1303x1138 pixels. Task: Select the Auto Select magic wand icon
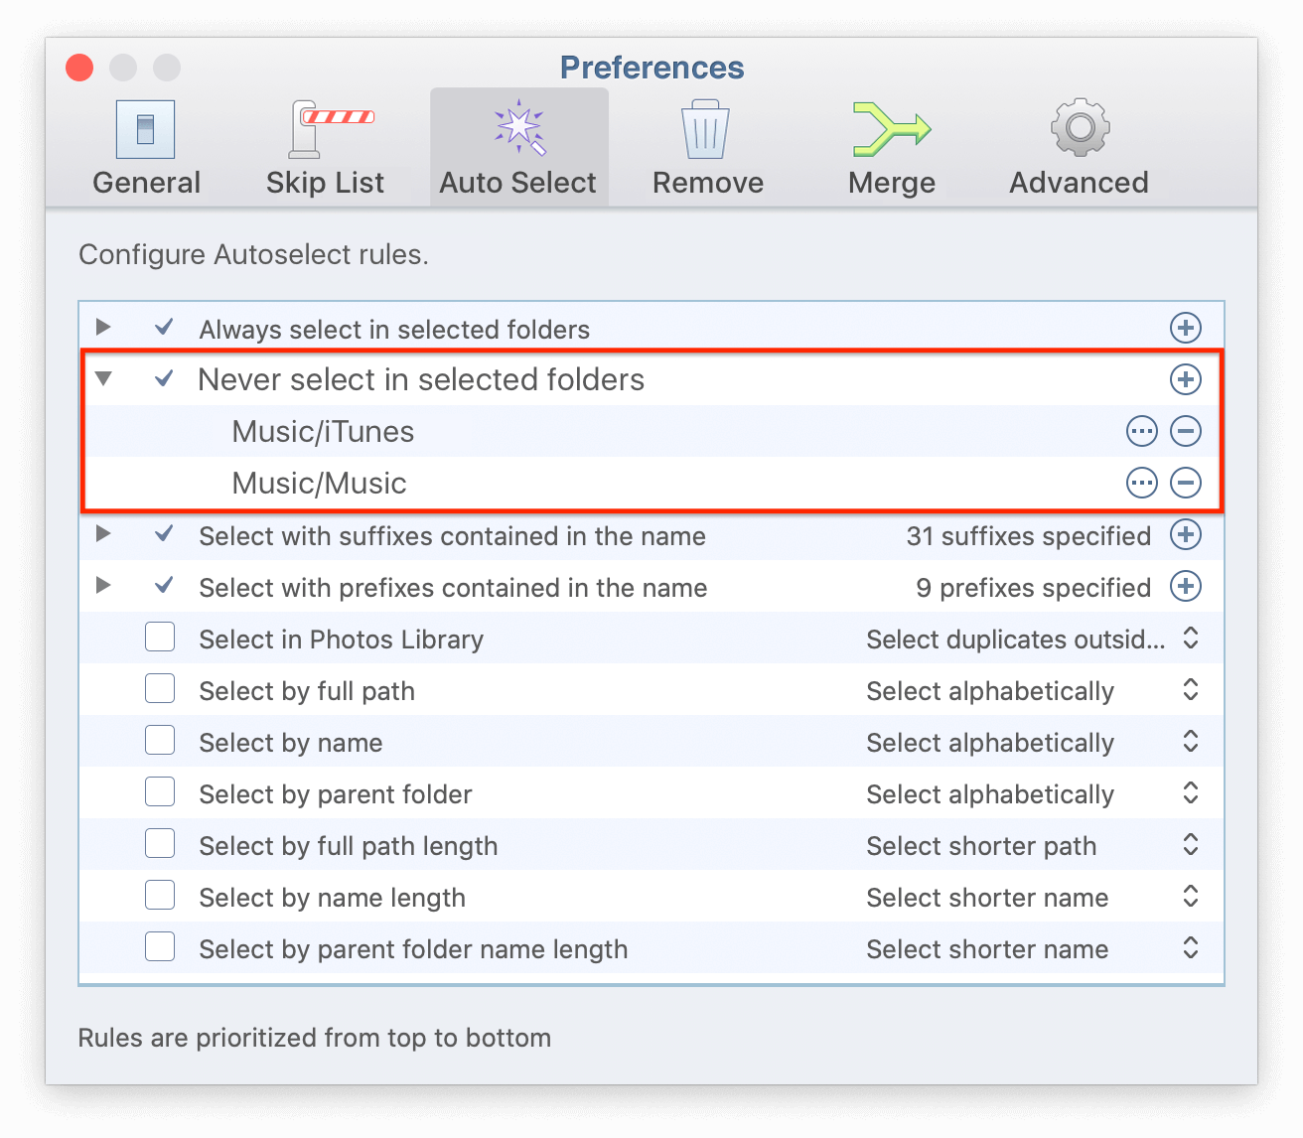(519, 128)
